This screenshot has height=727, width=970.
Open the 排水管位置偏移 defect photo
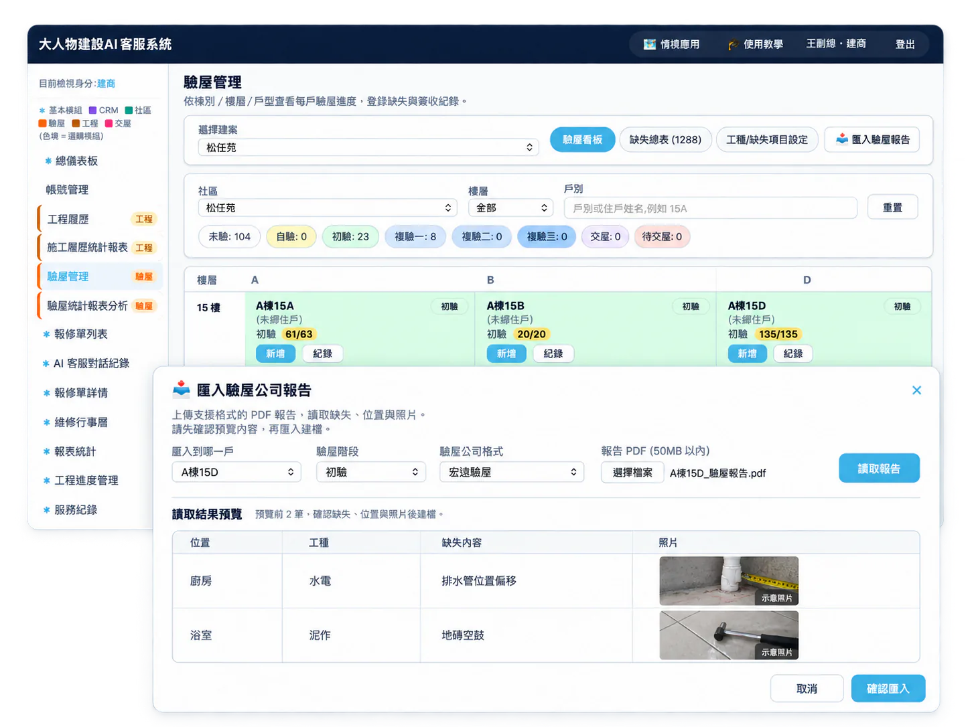tap(729, 581)
